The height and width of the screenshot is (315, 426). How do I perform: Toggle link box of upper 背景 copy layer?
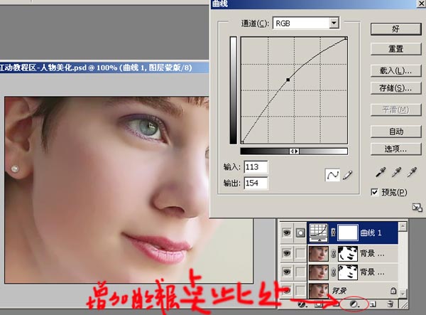pyautogui.click(x=300, y=253)
